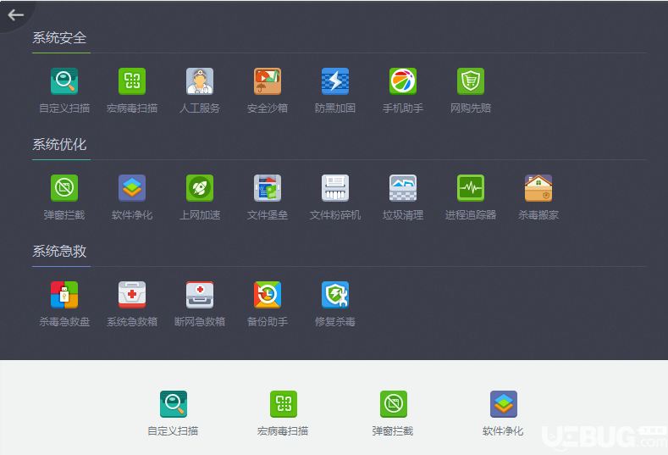
Task: Select the 系统优化 section heading
Action: click(59, 145)
